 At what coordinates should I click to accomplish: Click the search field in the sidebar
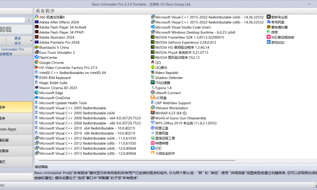coord(12,20)
